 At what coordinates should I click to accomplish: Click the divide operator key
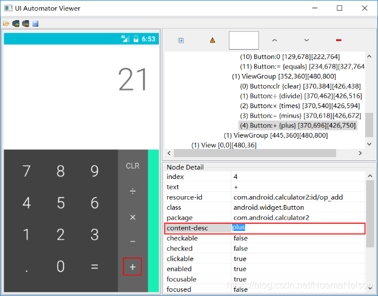click(132, 191)
